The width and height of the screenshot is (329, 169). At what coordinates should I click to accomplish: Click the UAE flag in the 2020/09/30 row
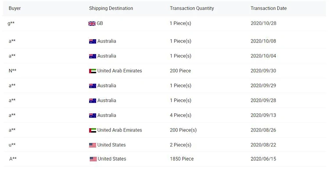pos(93,71)
